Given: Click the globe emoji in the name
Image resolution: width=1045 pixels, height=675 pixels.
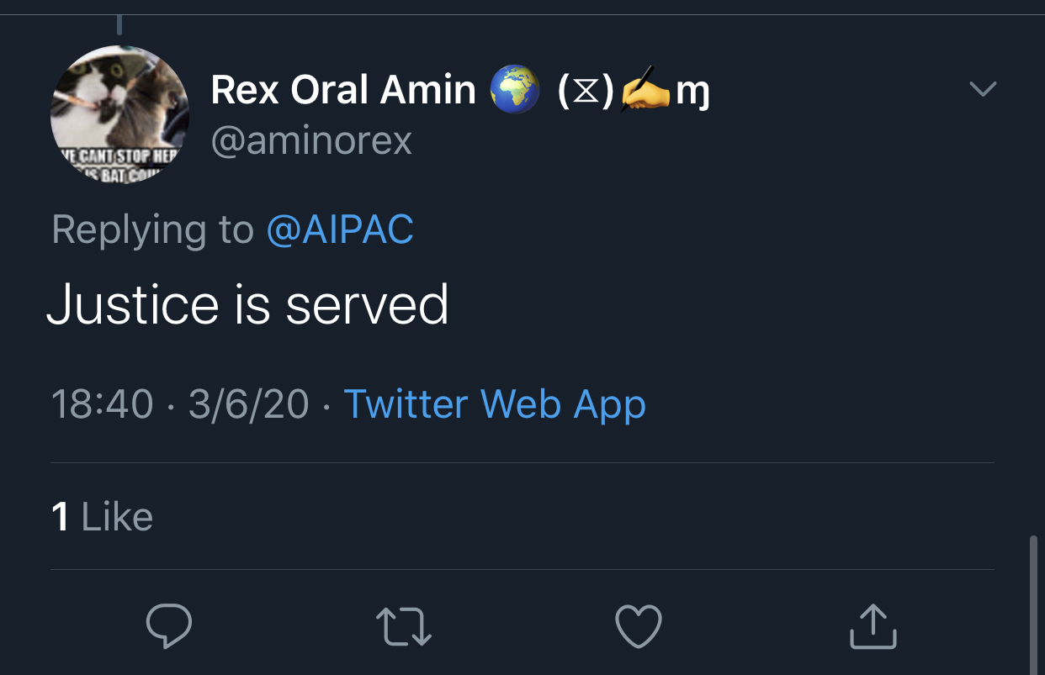Looking at the screenshot, I should pos(513,91).
